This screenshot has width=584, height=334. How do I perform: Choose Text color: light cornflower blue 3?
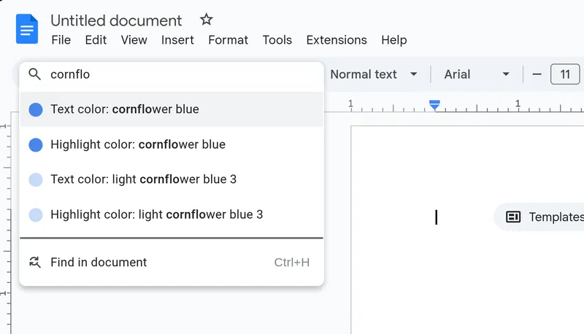(172, 179)
